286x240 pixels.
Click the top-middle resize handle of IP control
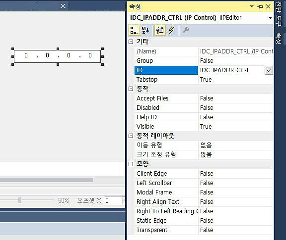[x=58, y=48]
